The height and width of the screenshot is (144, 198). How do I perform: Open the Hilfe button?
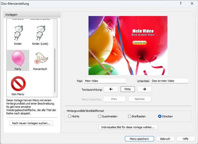[185, 139]
